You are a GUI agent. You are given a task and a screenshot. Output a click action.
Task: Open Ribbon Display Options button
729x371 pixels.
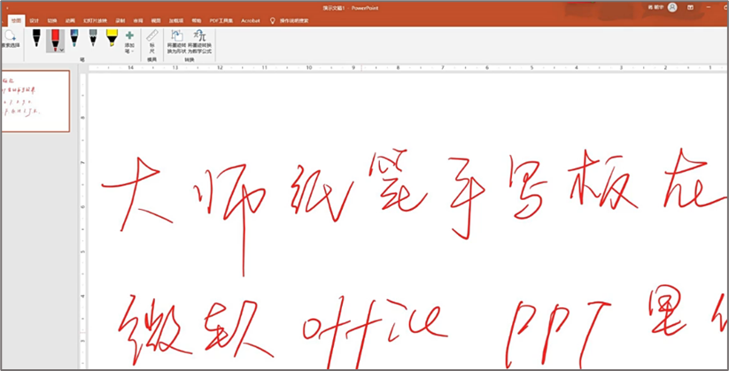click(x=690, y=7)
